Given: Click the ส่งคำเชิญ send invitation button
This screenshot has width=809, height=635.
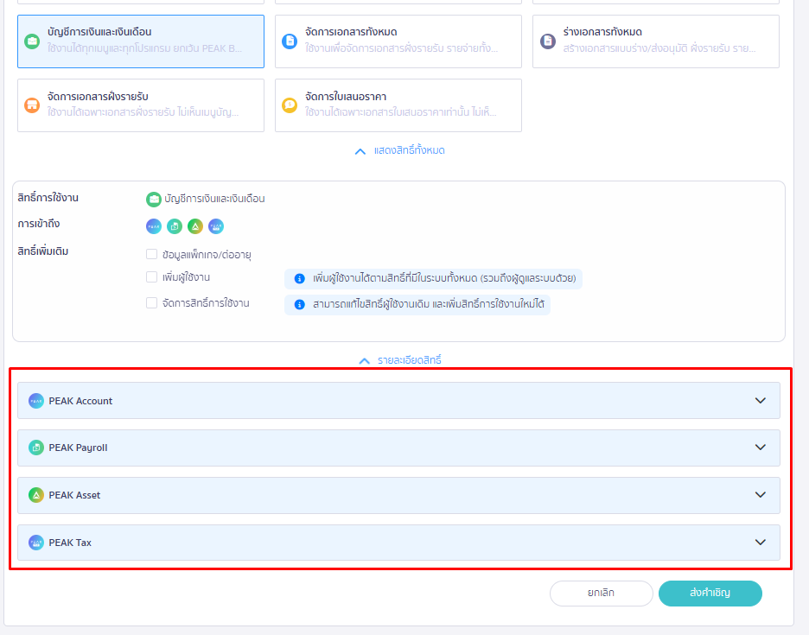Looking at the screenshot, I should tap(710, 594).
